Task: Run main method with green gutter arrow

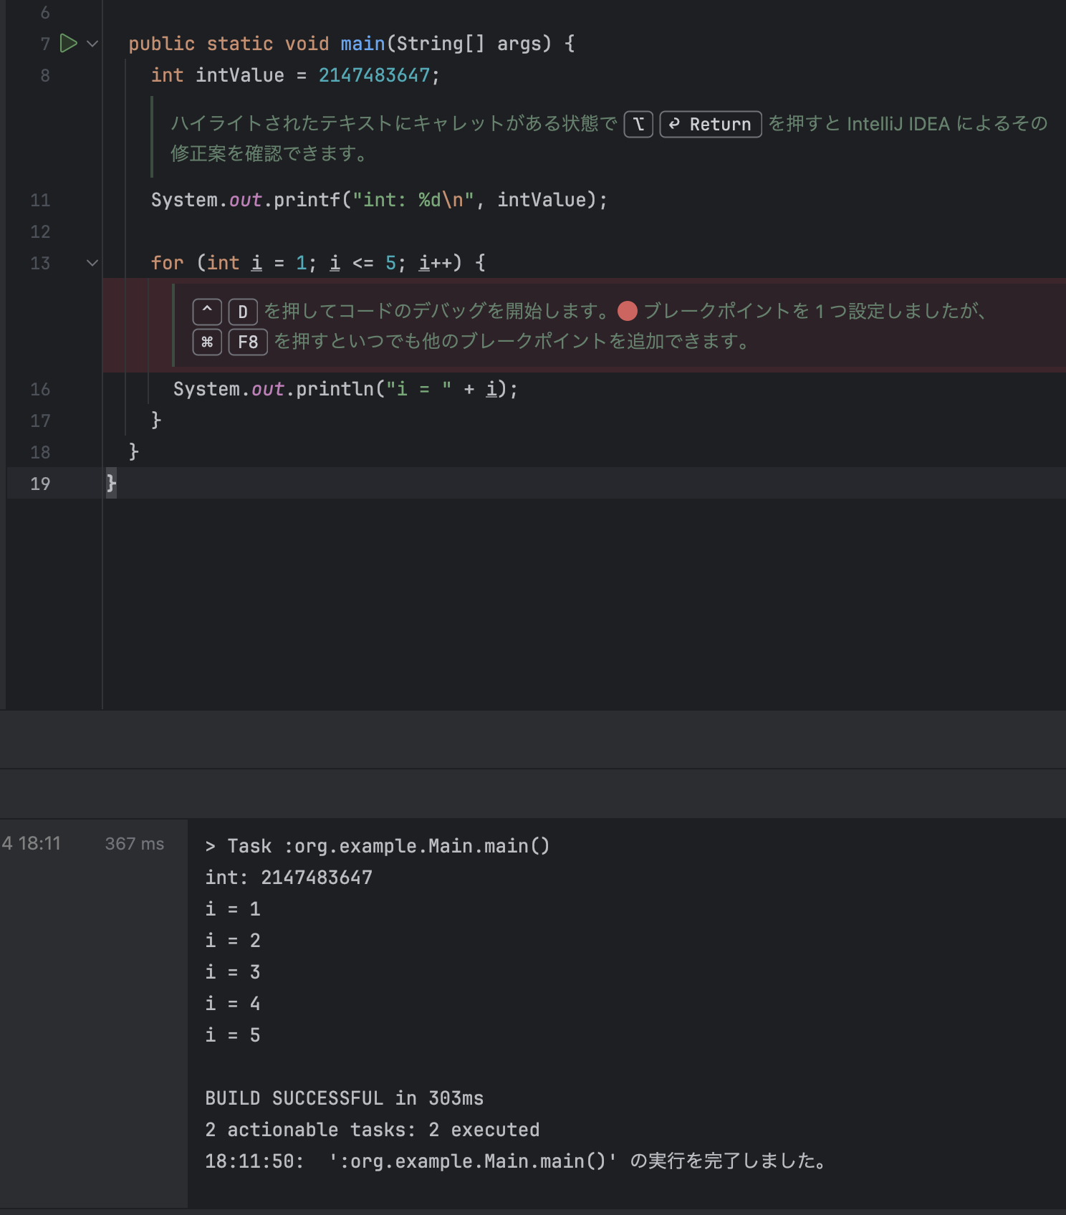Action: point(68,44)
